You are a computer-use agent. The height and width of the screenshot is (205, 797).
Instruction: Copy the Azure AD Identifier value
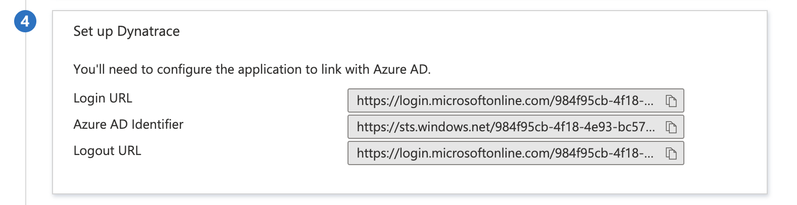(671, 127)
